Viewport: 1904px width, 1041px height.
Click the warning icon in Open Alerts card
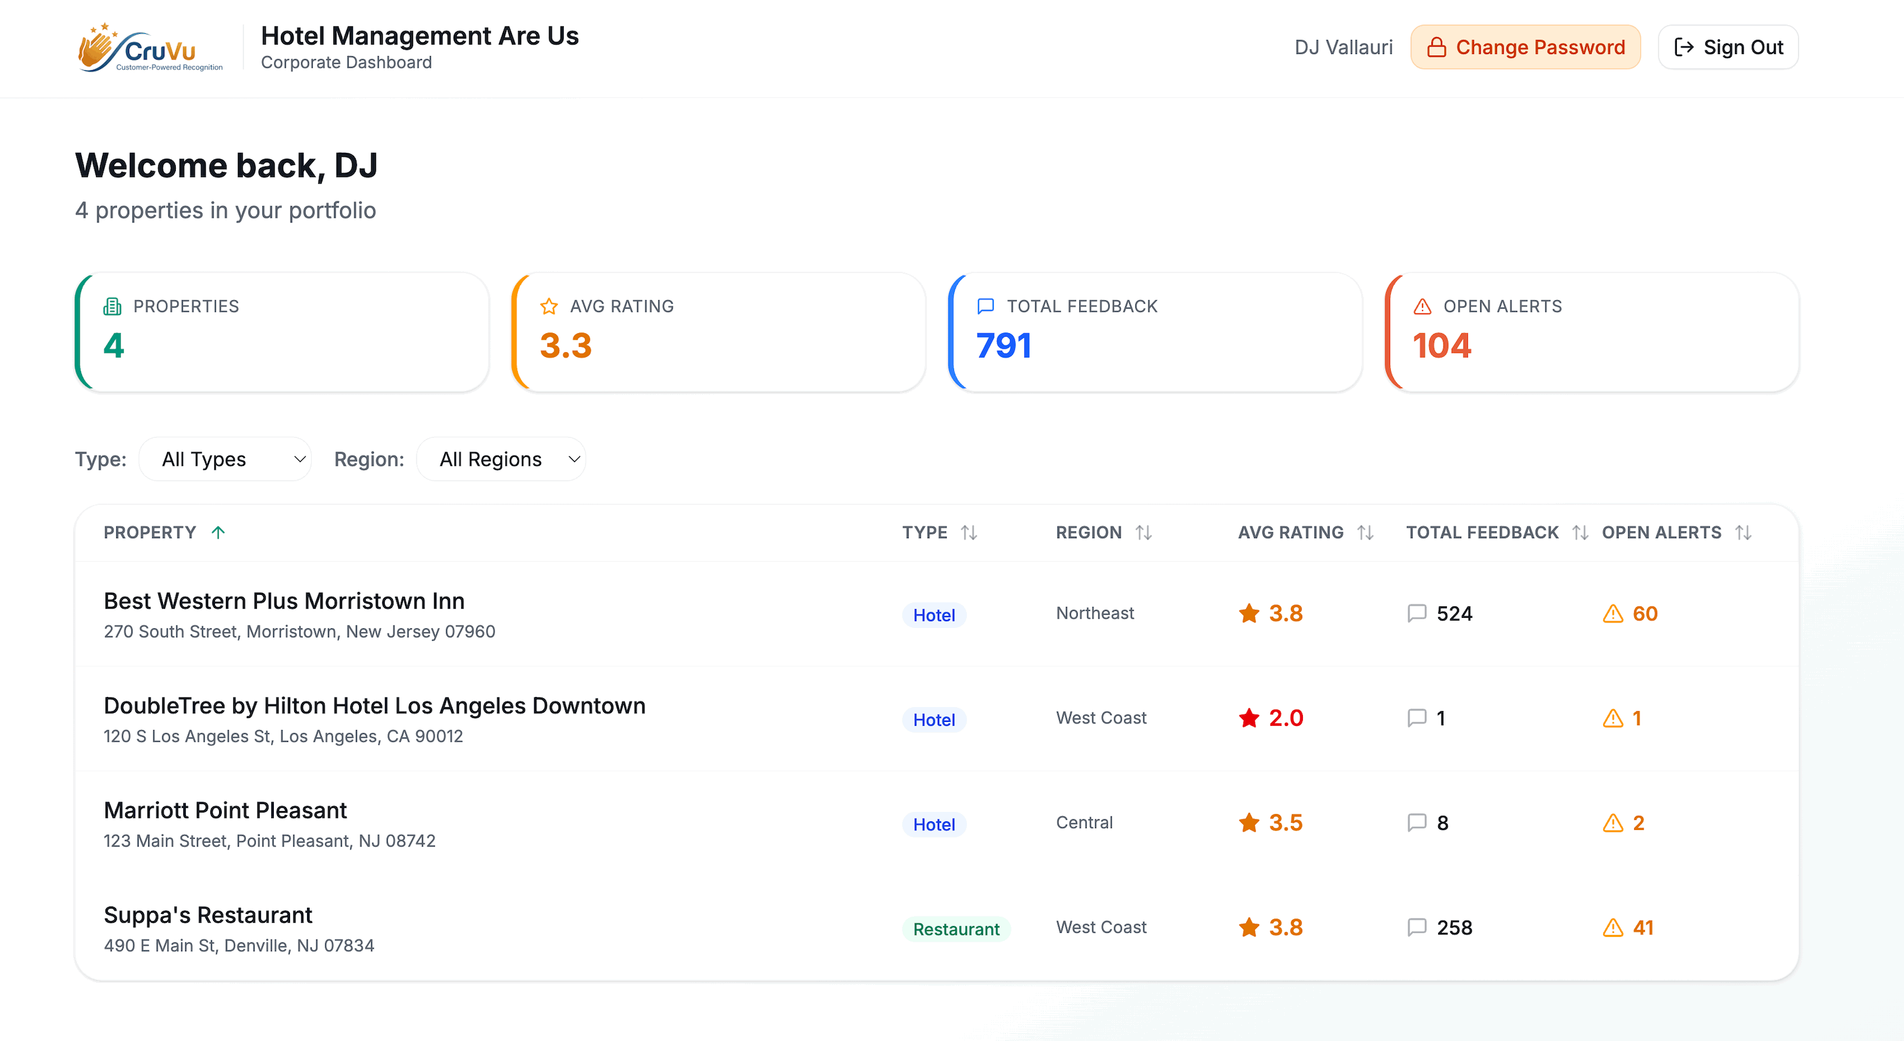1422,306
